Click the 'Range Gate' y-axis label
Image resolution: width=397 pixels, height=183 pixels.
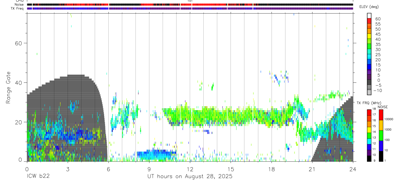pos(8,87)
